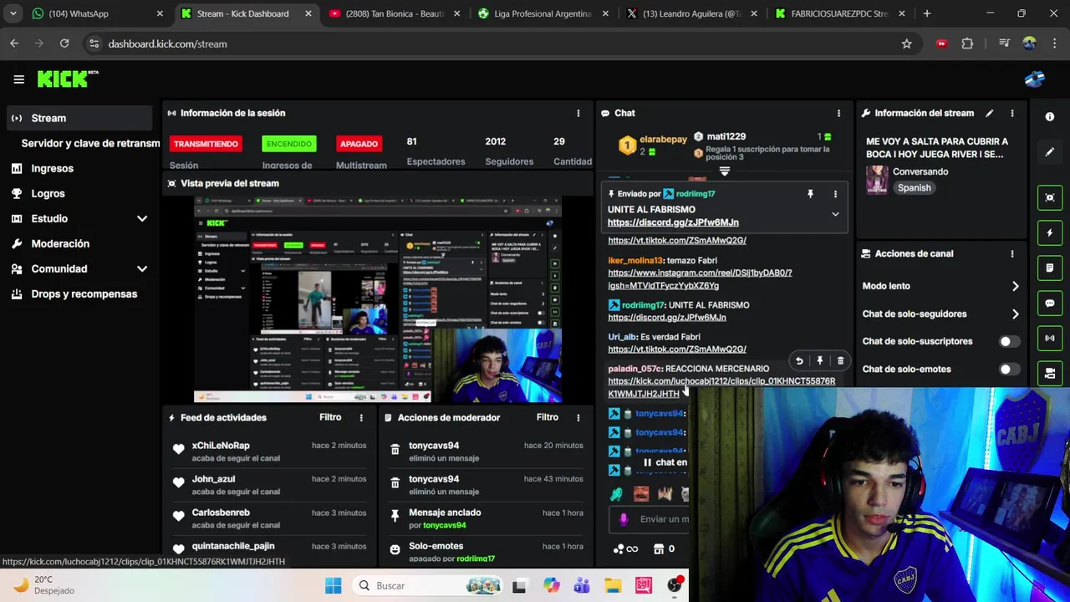Enable Chat de solo-emotes switch
The width and height of the screenshot is (1070, 602).
point(1009,369)
